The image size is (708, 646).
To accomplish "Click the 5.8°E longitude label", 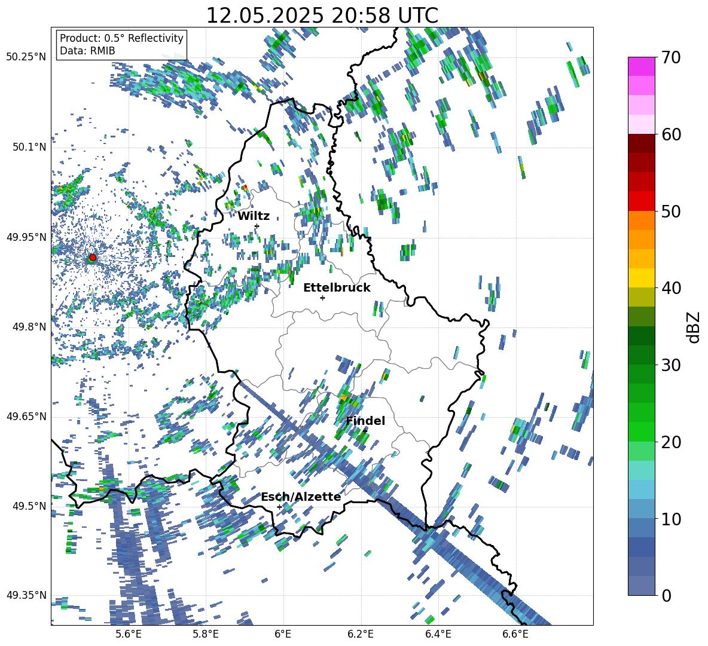I will pos(206,634).
